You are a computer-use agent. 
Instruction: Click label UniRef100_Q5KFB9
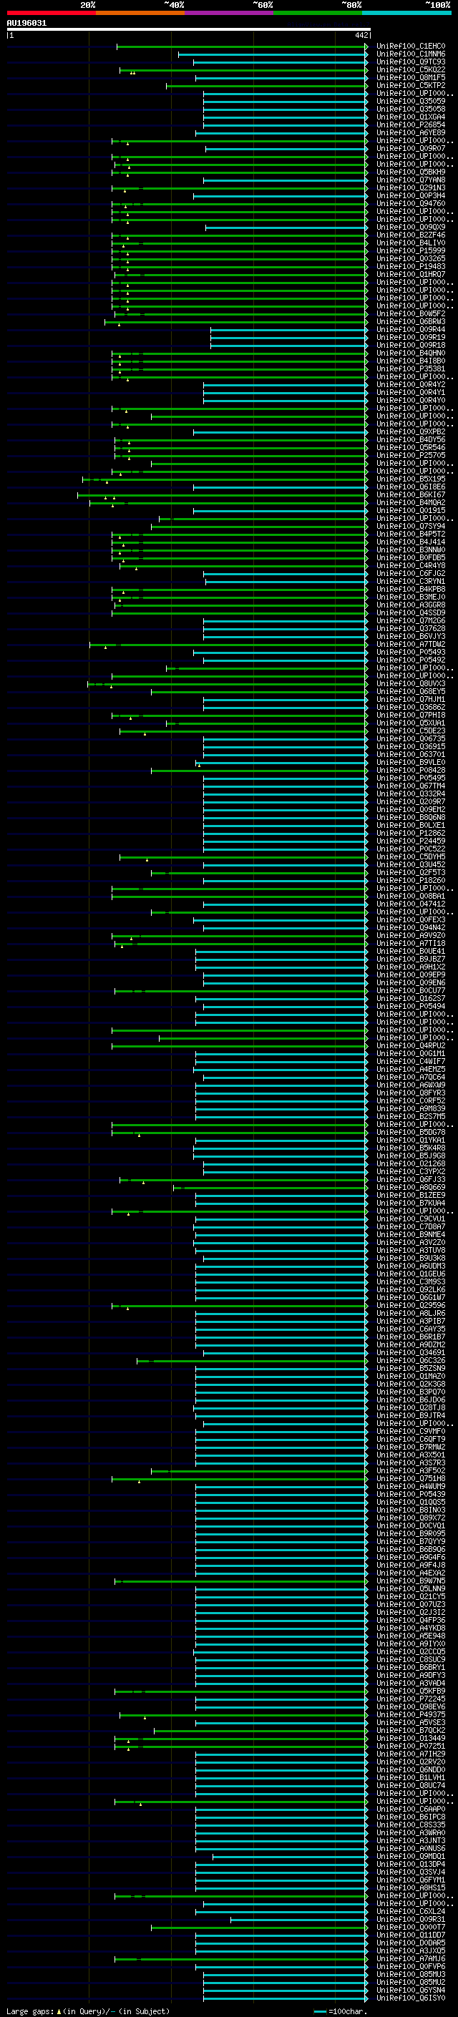(x=410, y=1691)
